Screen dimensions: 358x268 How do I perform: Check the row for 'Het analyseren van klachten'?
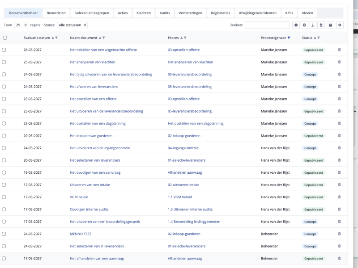(5, 62)
